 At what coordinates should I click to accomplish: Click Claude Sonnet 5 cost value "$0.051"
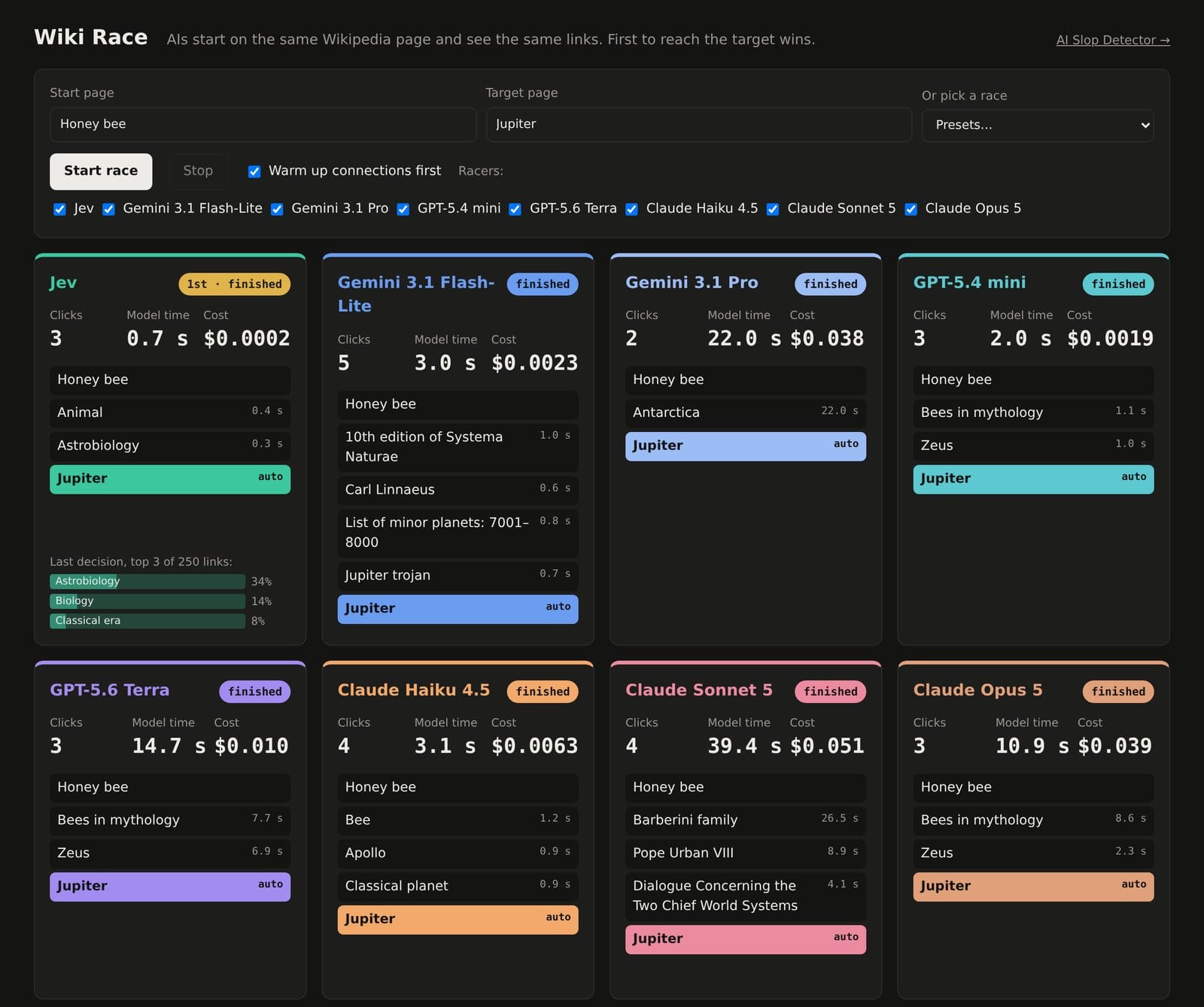827,747
